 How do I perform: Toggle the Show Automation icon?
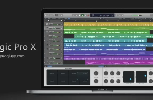[x=64, y=19]
